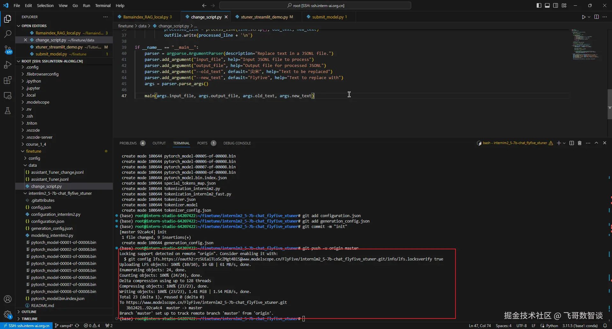
Task: Toggle secondary side bar visibility
Action: [556, 5]
